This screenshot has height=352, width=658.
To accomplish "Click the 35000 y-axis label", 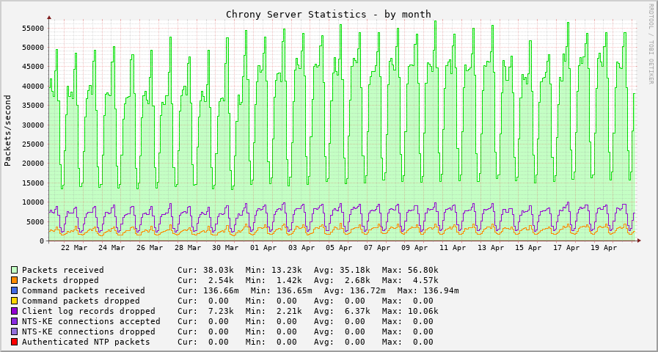I will (33, 106).
